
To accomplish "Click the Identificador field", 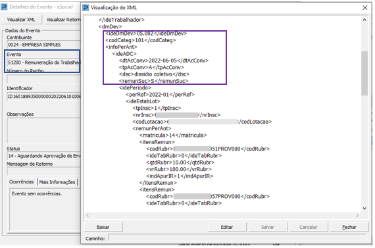I will (x=43, y=97).
